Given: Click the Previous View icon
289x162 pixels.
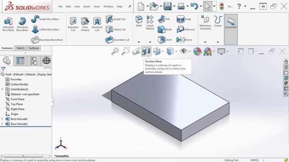Looking at the screenshot, I should tap(136, 51).
